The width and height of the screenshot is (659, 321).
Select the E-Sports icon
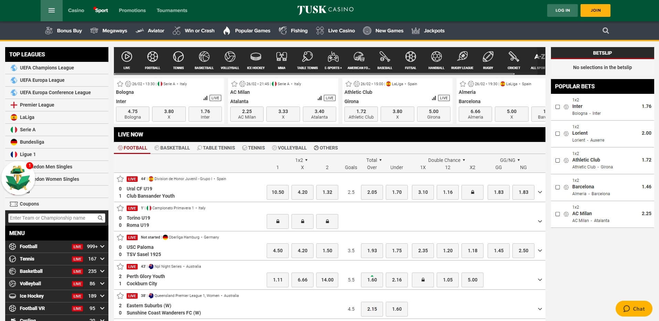[333, 59]
